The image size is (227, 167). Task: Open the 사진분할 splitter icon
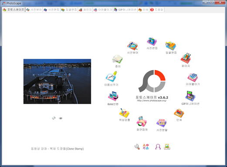coord(162,123)
